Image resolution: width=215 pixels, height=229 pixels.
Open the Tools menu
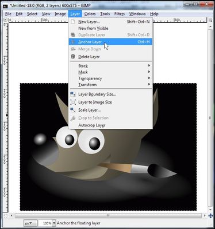pyautogui.click(x=105, y=14)
